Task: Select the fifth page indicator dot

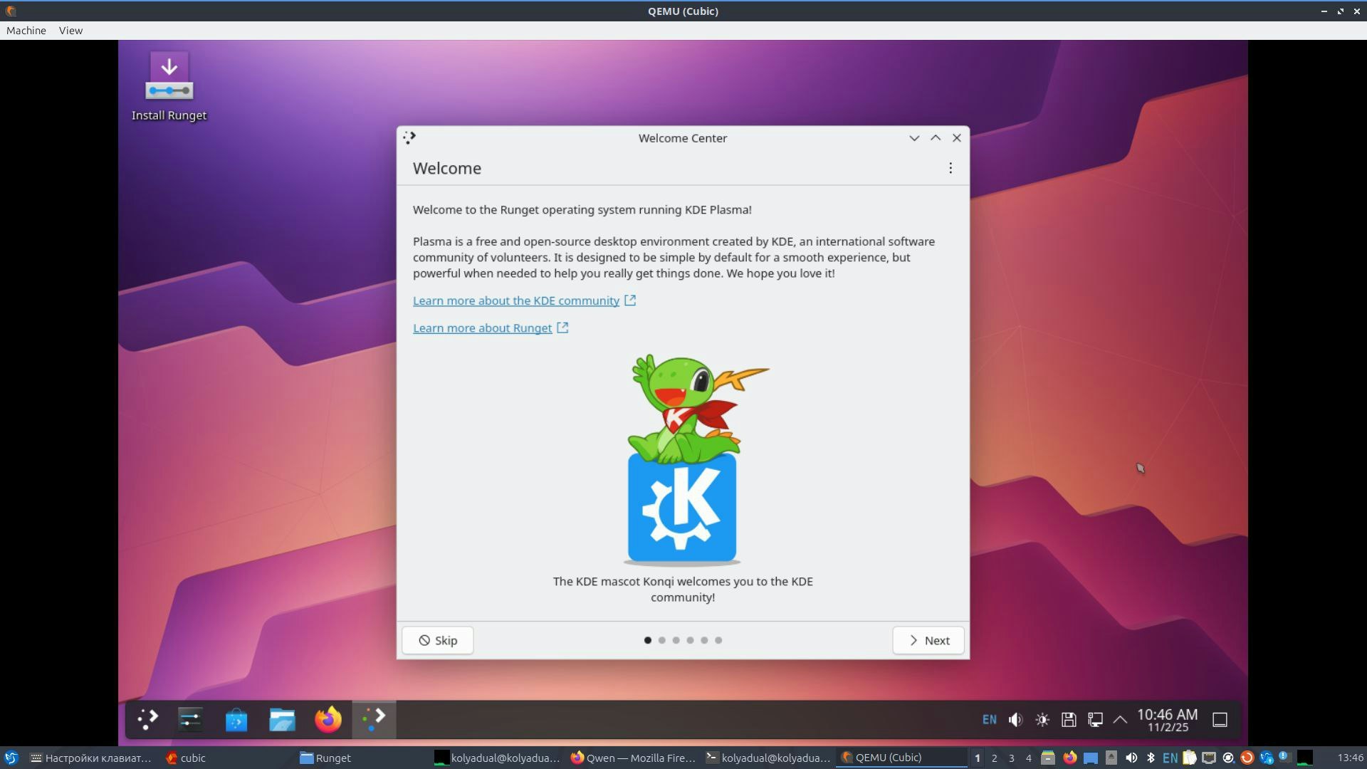Action: (704, 640)
